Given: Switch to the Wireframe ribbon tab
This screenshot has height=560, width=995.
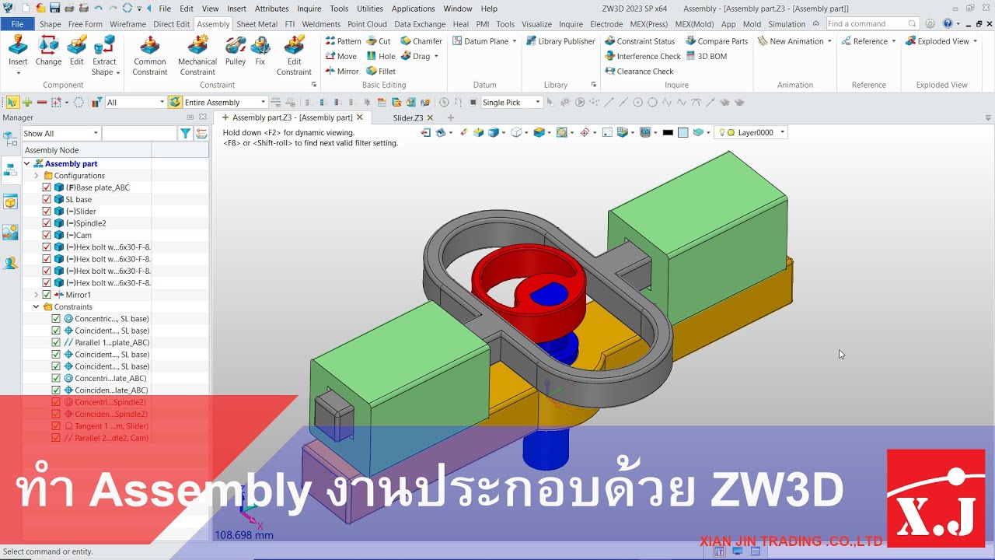Looking at the screenshot, I should coord(127,24).
